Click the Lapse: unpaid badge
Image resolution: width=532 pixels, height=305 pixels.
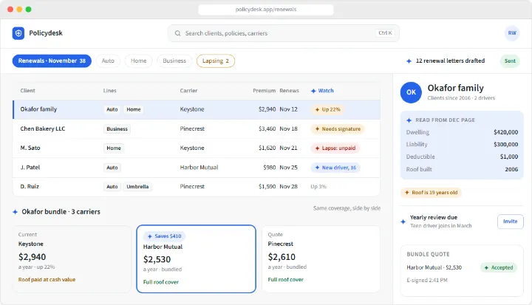(335, 148)
